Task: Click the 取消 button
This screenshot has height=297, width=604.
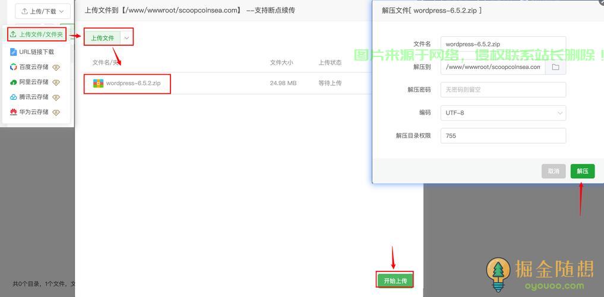Action: pos(554,171)
